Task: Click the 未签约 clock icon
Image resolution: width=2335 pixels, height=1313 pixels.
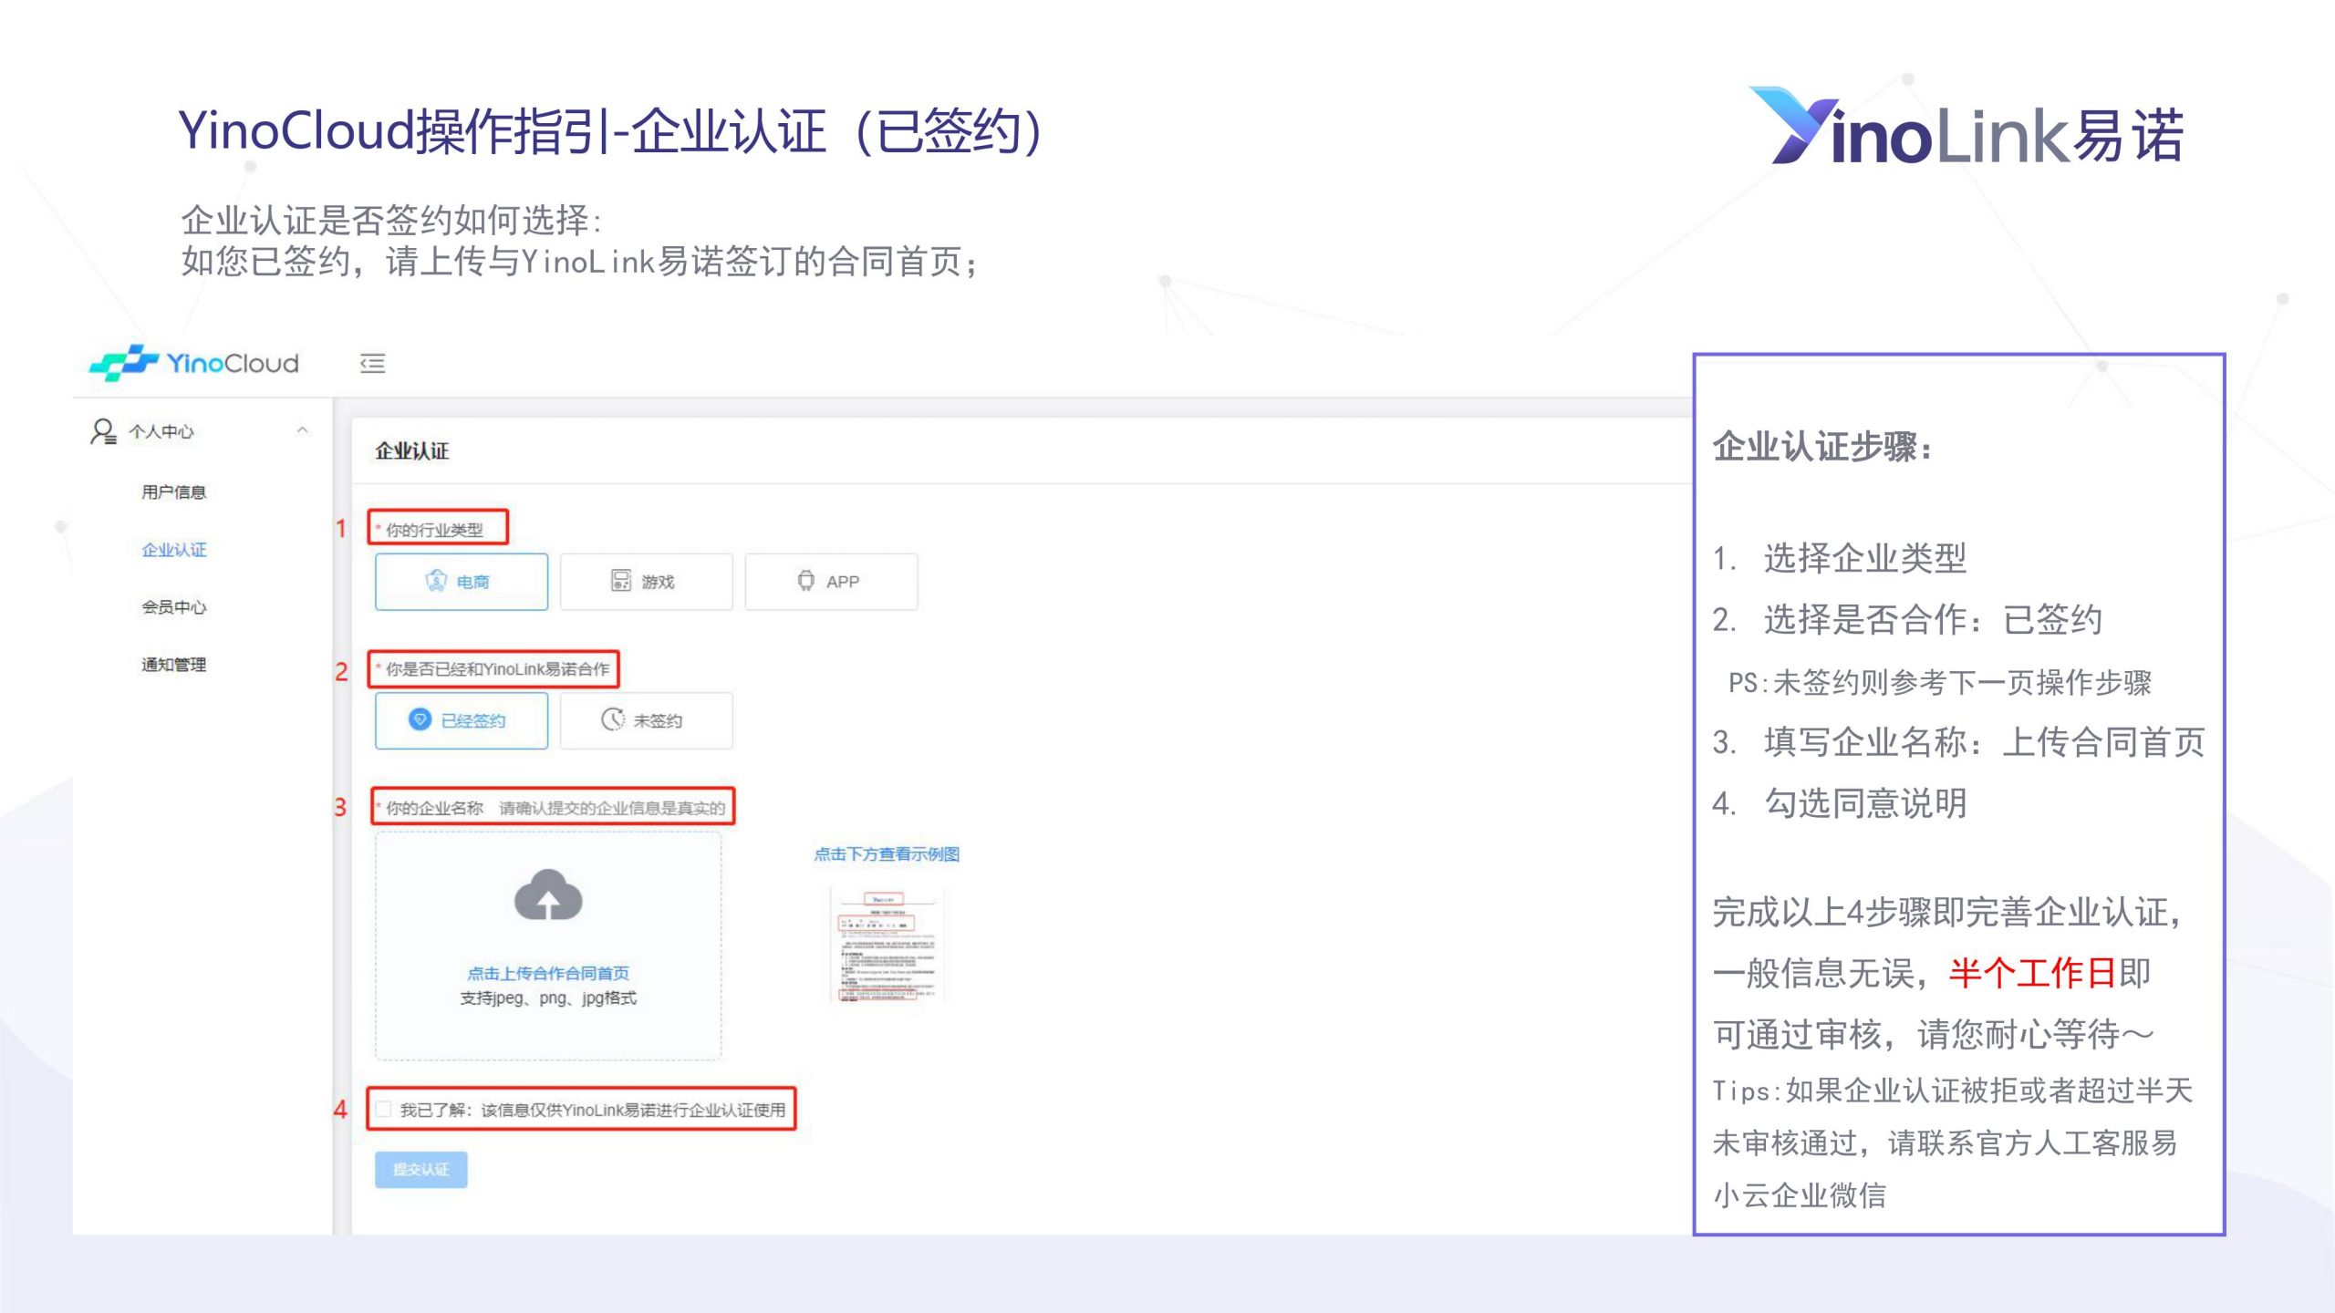Action: [612, 720]
